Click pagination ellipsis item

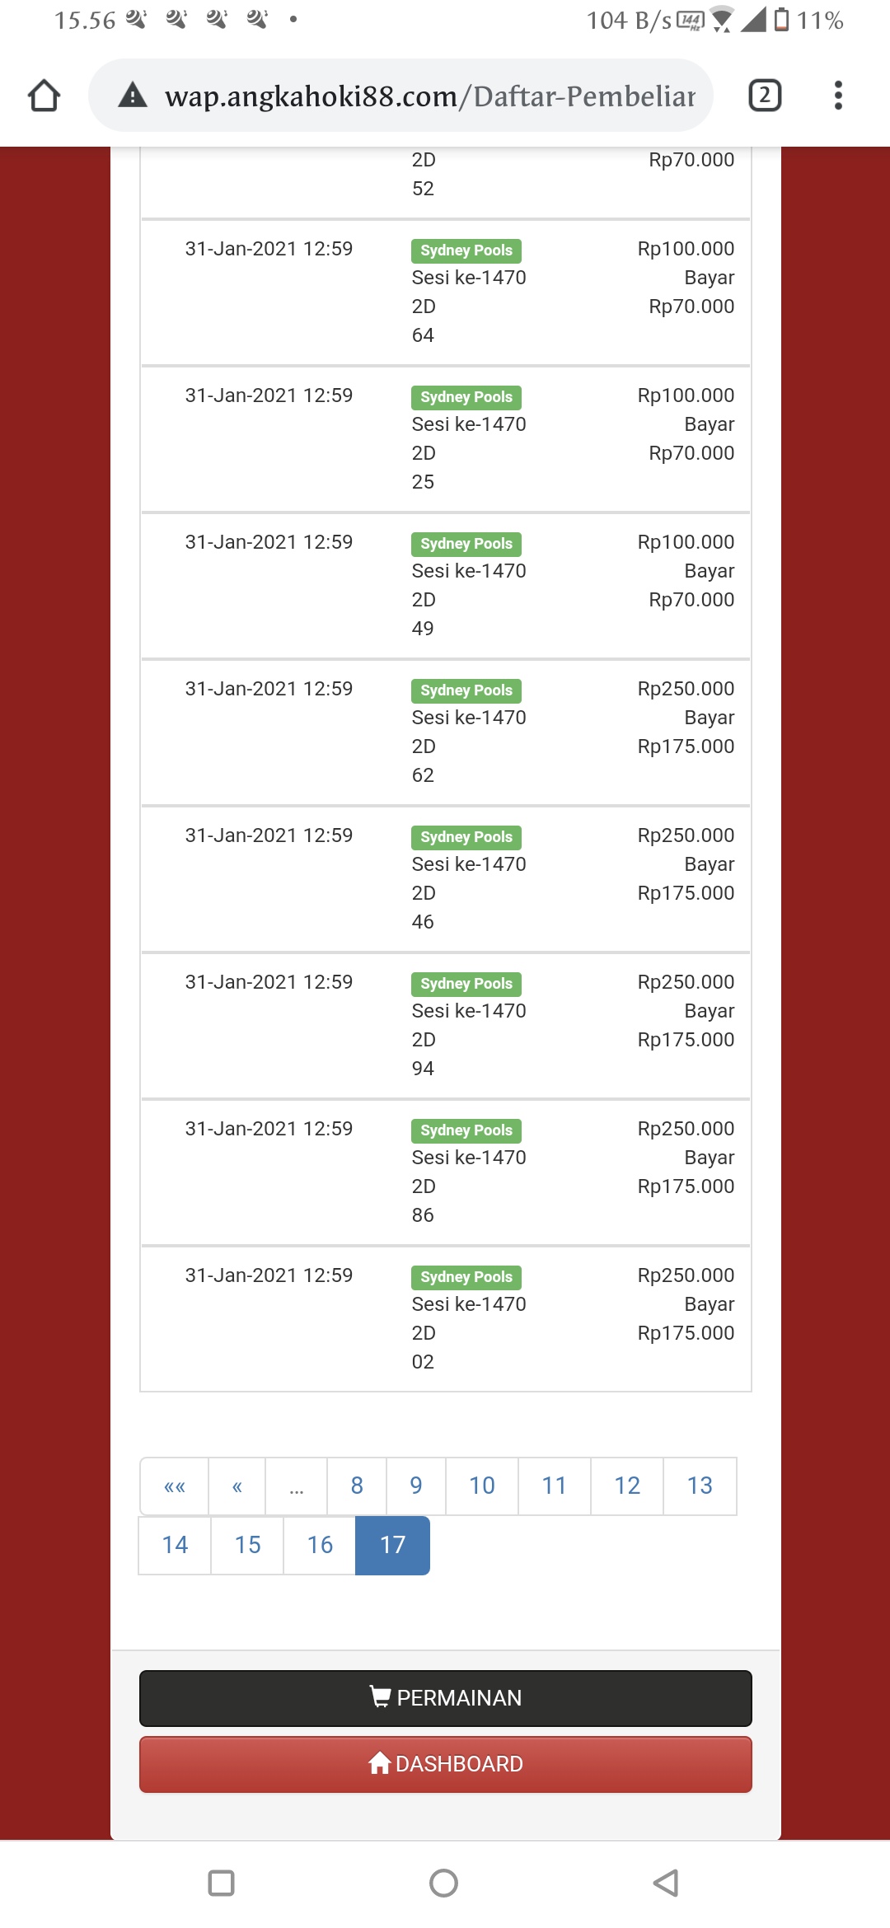297,1486
